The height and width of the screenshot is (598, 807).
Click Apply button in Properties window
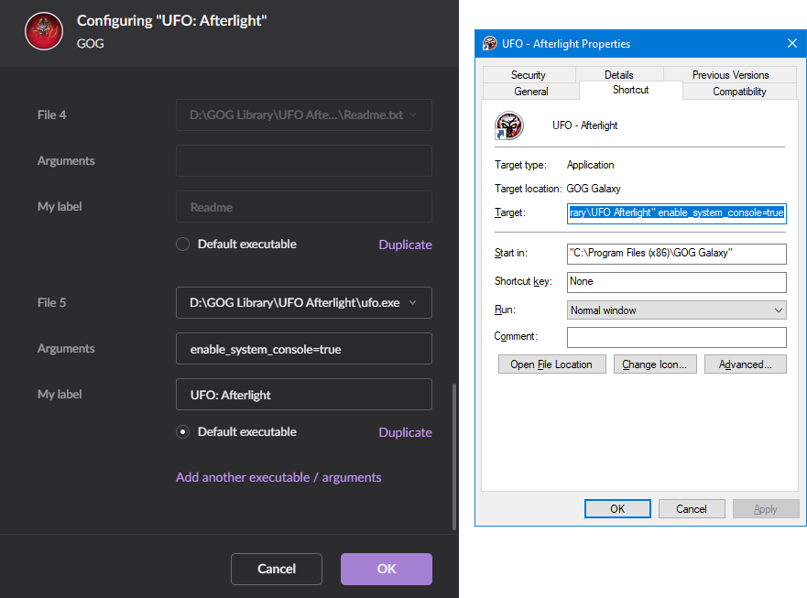point(765,509)
